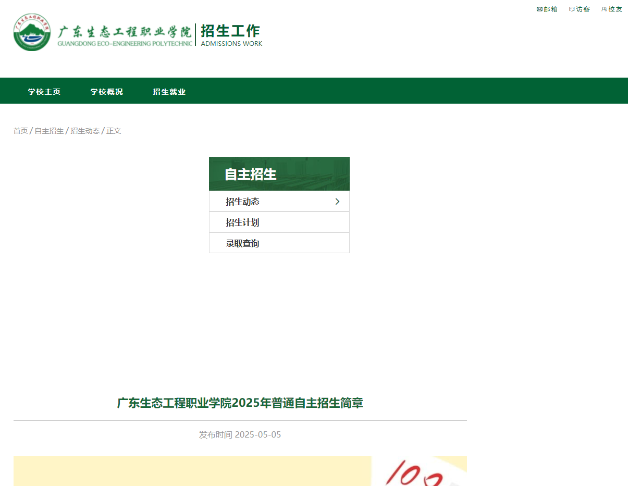
Task: Click the 正文 breadcrumb item
Action: click(114, 131)
